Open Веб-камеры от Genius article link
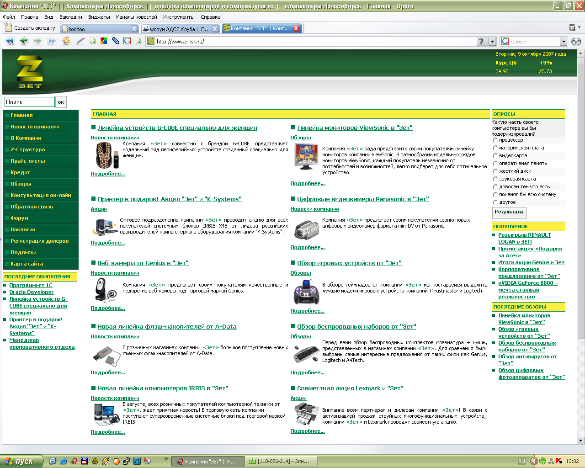 [143, 263]
